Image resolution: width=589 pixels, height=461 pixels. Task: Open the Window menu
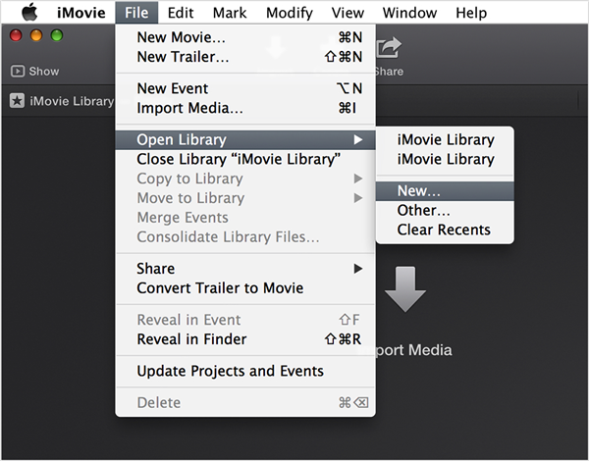click(409, 13)
